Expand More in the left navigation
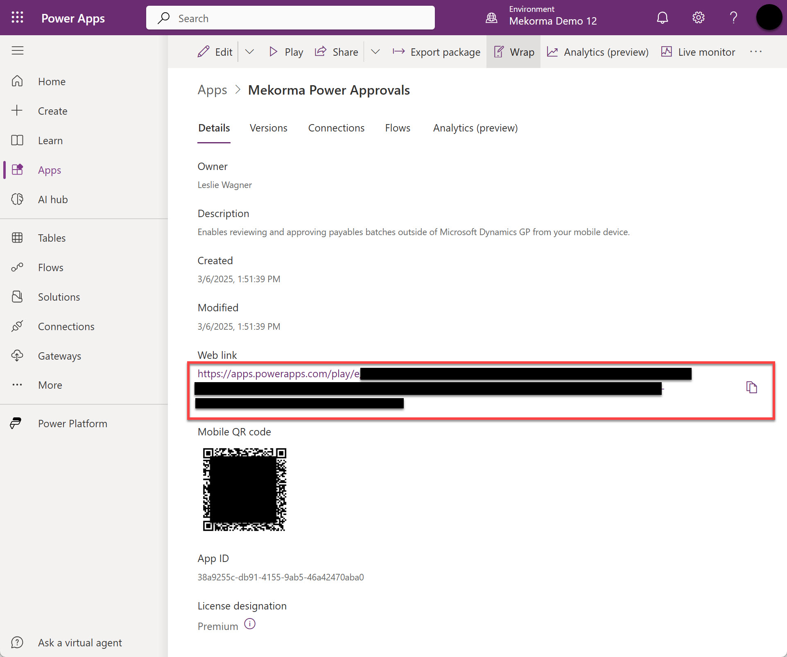787x657 pixels. 50,385
